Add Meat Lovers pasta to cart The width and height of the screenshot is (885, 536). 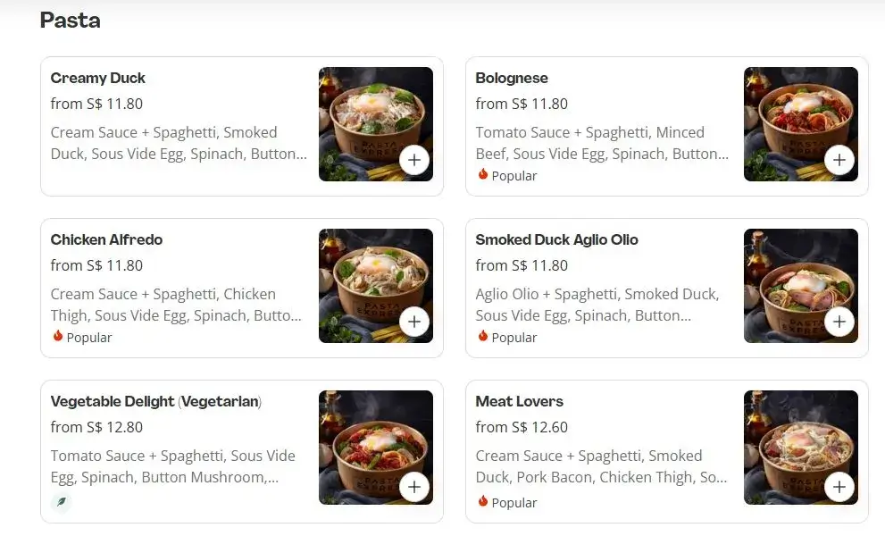click(x=839, y=487)
